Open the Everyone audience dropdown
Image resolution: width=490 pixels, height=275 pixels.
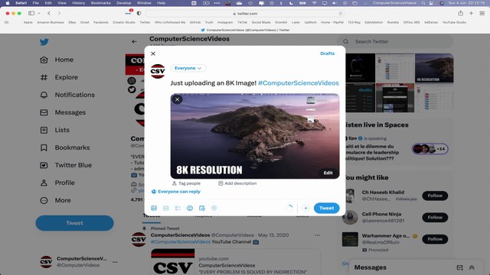click(188, 68)
